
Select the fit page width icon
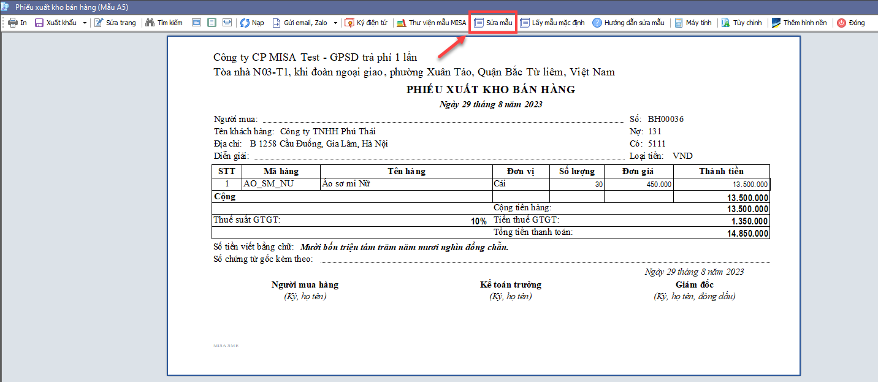click(227, 23)
